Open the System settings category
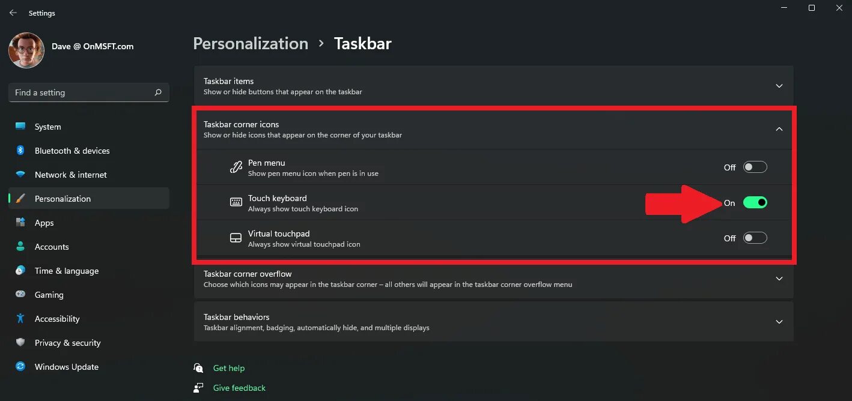Image resolution: width=852 pixels, height=401 pixels. click(48, 127)
